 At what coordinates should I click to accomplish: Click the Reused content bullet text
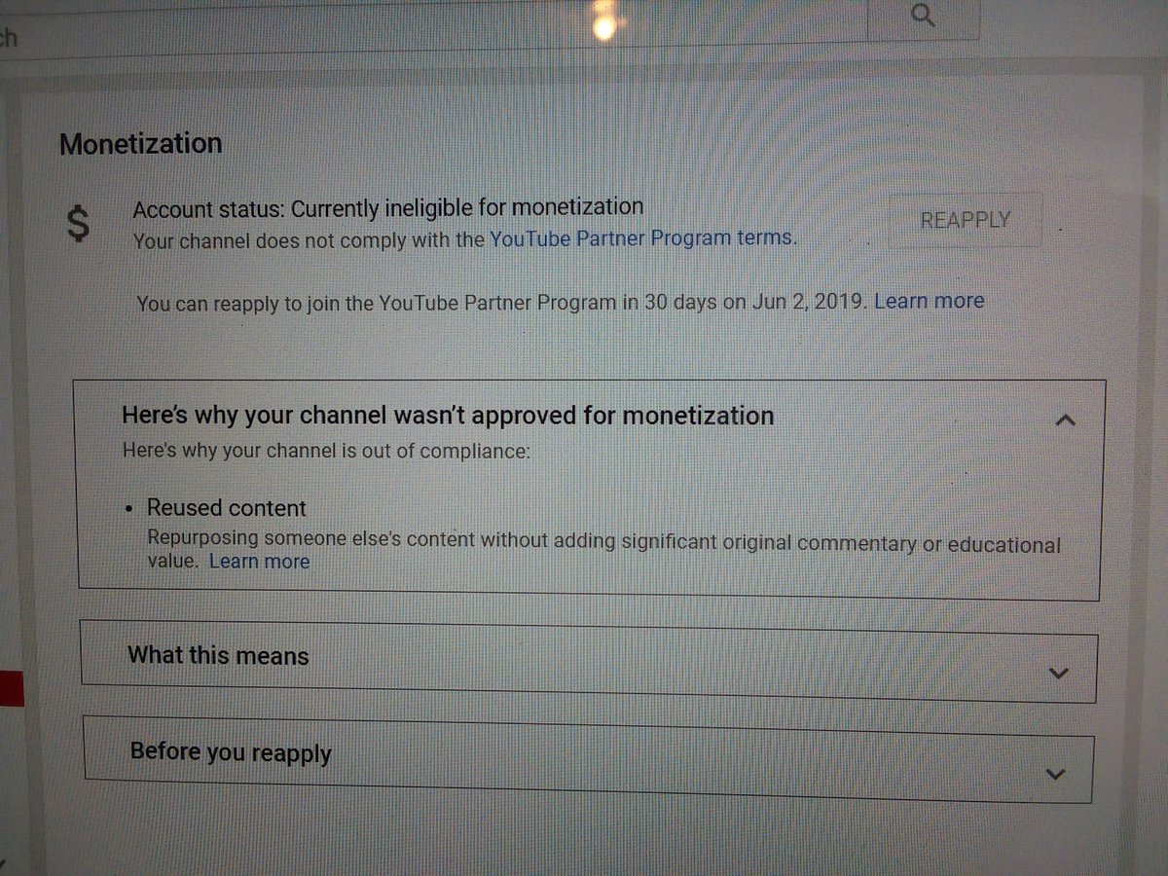226,508
